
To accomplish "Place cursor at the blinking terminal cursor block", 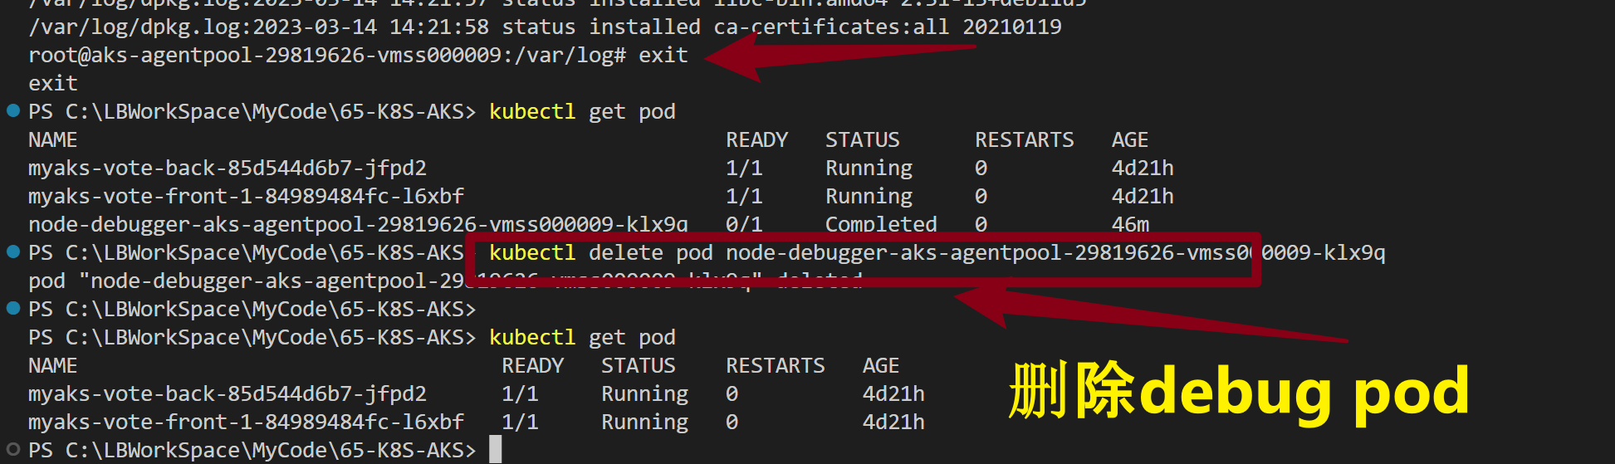I will point(495,449).
